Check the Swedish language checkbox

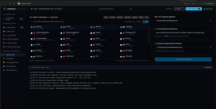click(32, 51)
